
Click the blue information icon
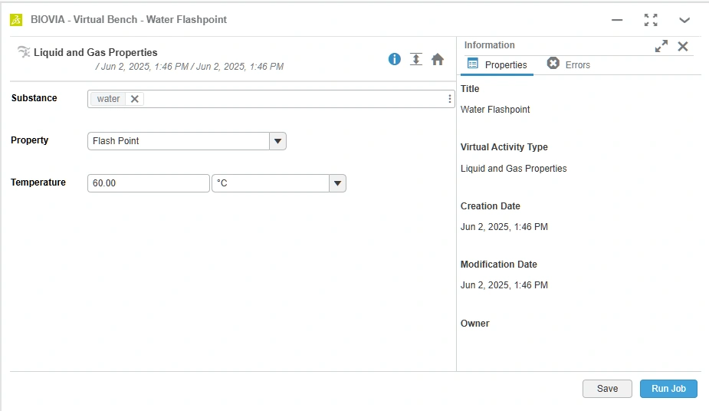(394, 59)
